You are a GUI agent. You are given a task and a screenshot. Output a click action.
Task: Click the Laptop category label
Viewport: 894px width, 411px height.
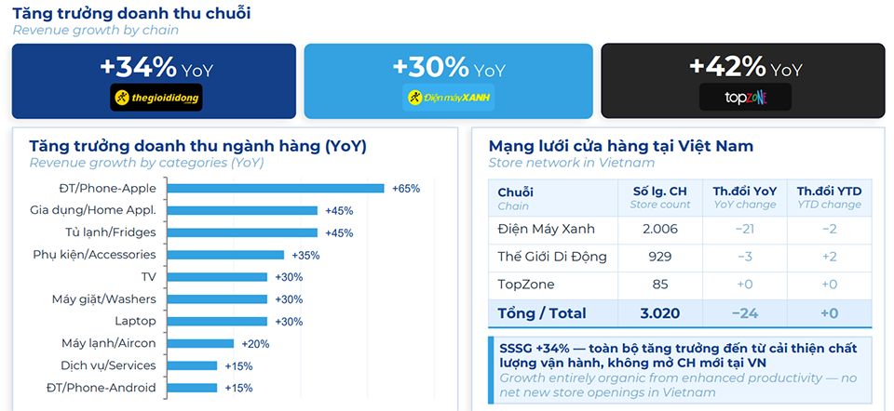point(135,322)
